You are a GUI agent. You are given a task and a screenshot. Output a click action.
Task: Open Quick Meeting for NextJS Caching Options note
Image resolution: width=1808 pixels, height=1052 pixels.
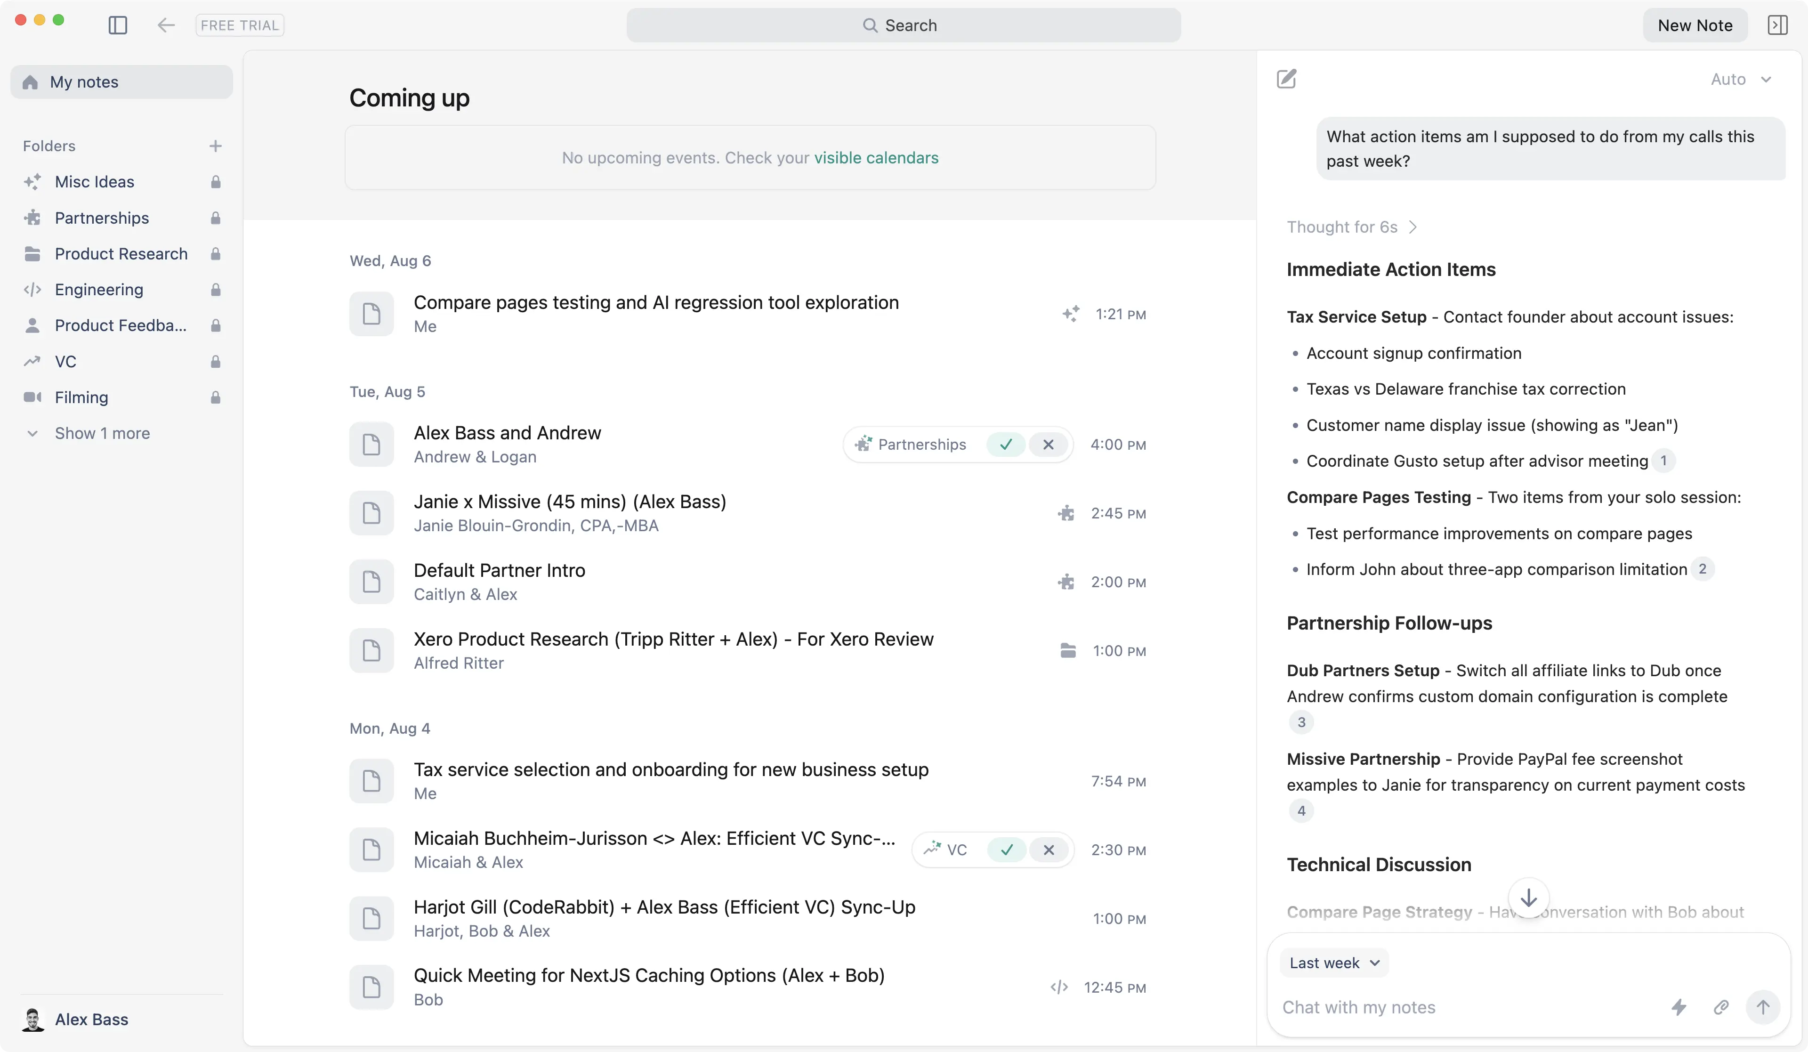pos(747,987)
